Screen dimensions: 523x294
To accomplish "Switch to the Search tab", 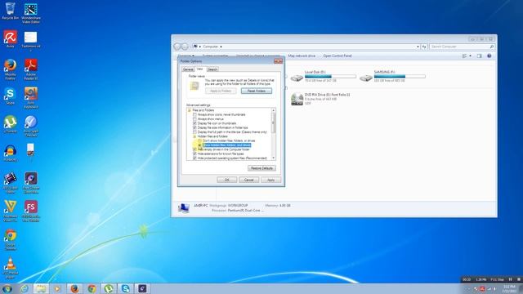I will tap(212, 69).
